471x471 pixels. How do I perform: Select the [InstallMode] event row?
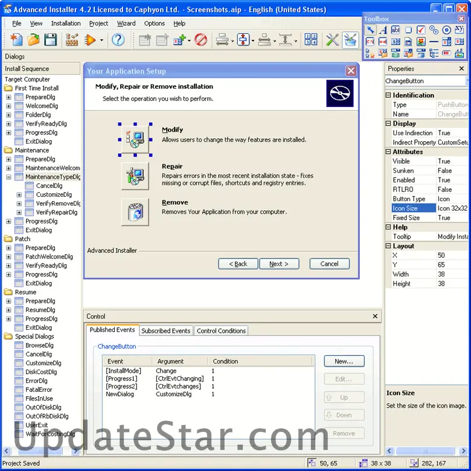pyautogui.click(x=208, y=371)
